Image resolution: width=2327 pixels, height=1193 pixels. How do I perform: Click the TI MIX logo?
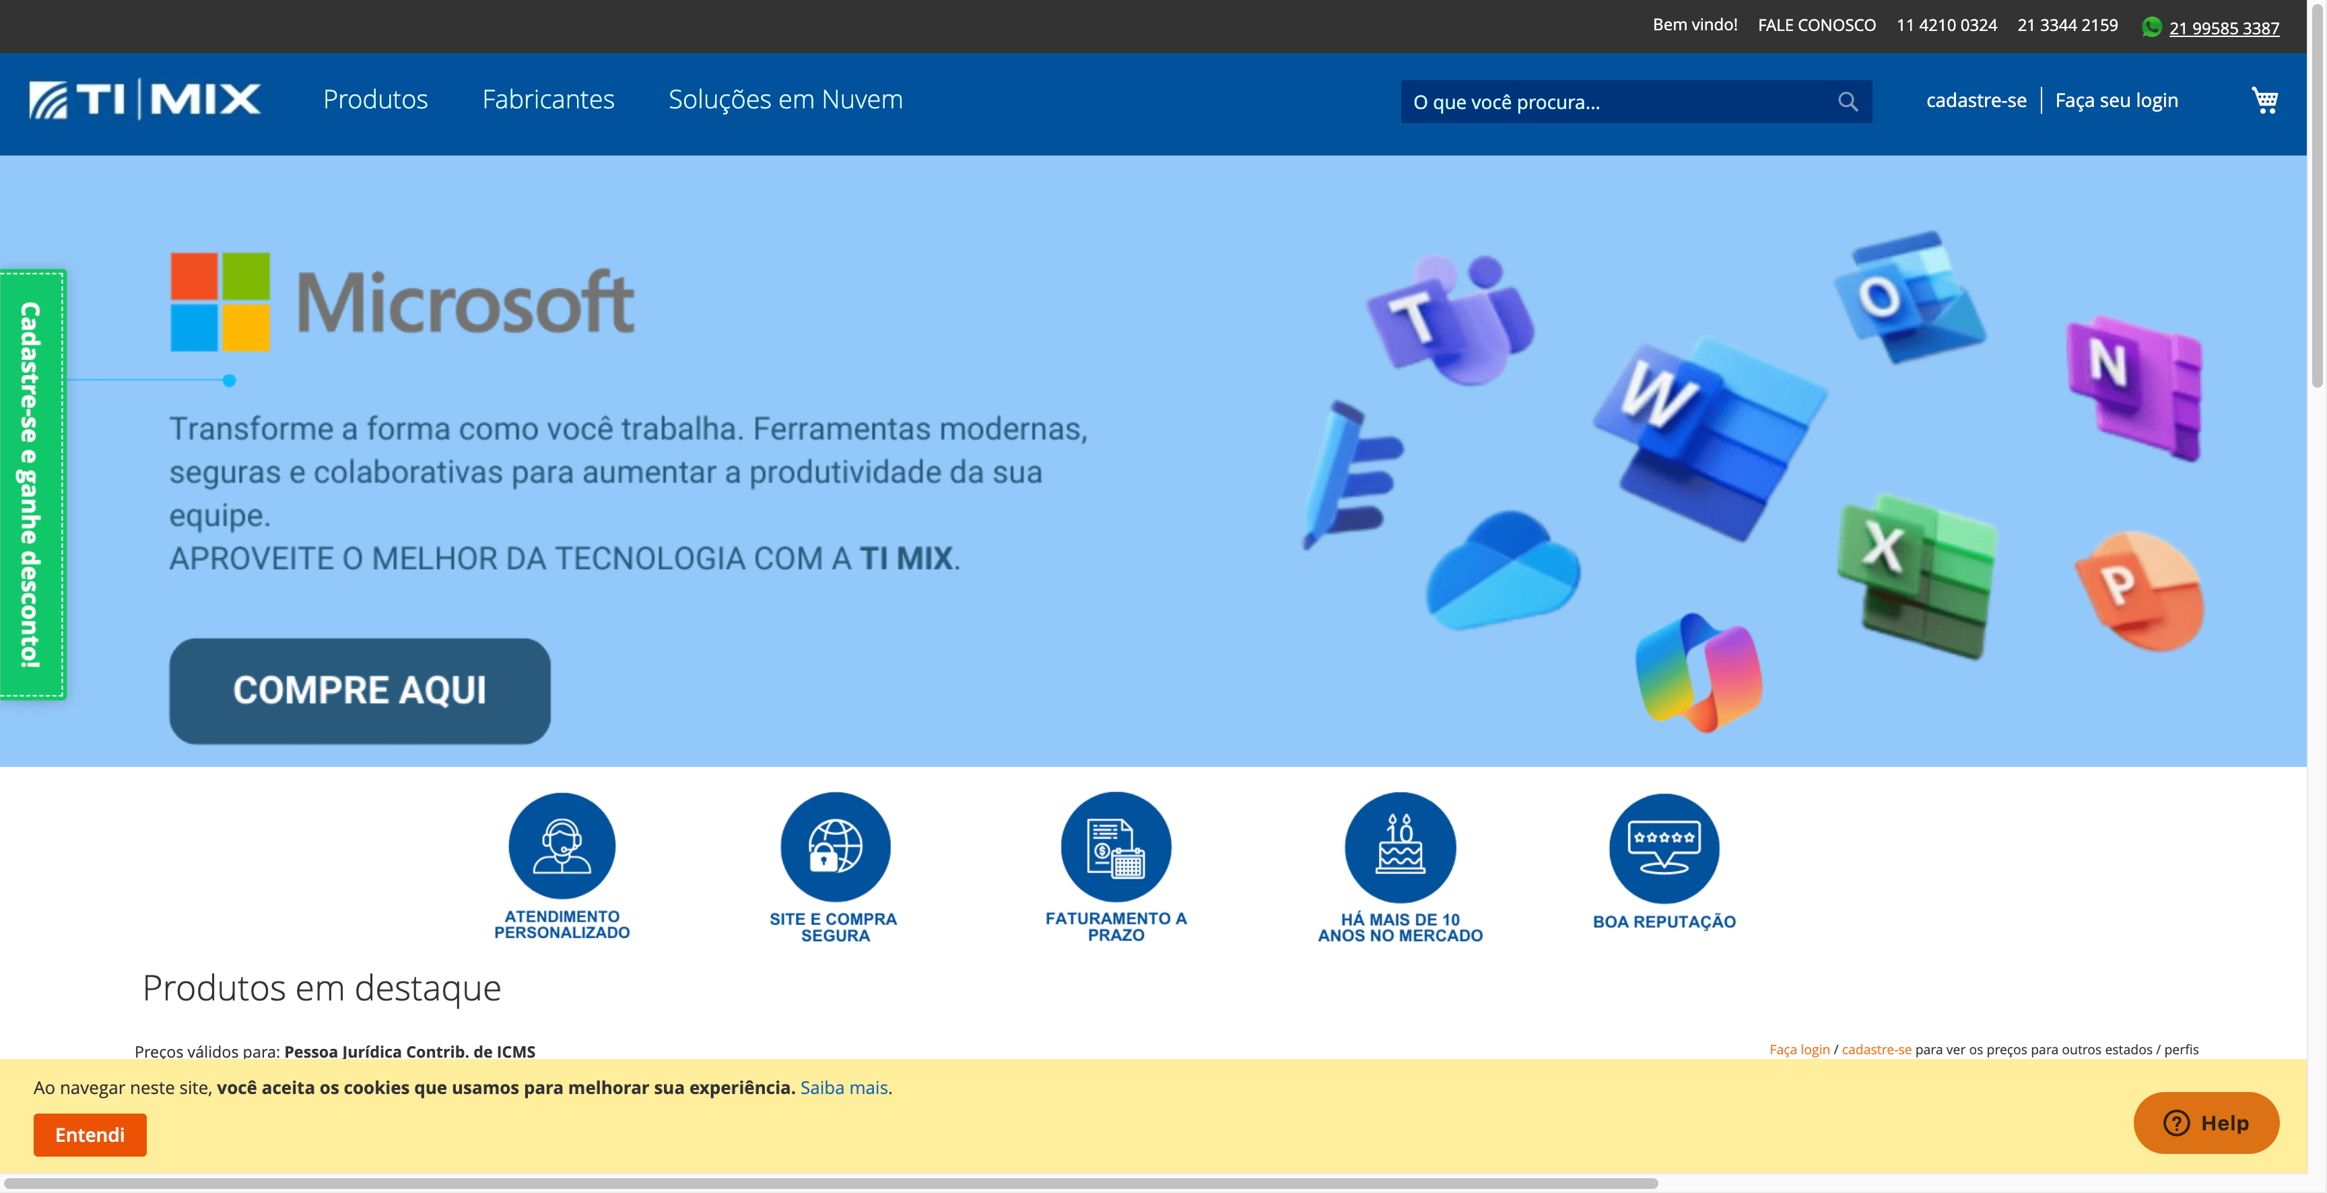coord(145,100)
